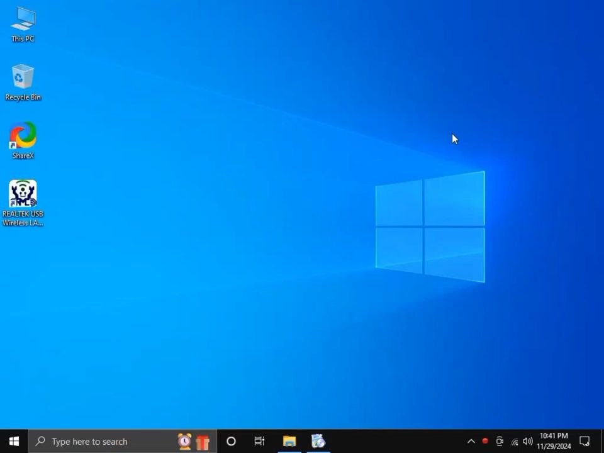The image size is (604, 453).
Task: Click the Show desktop sliver on the taskbar edge
Action: 602,441
